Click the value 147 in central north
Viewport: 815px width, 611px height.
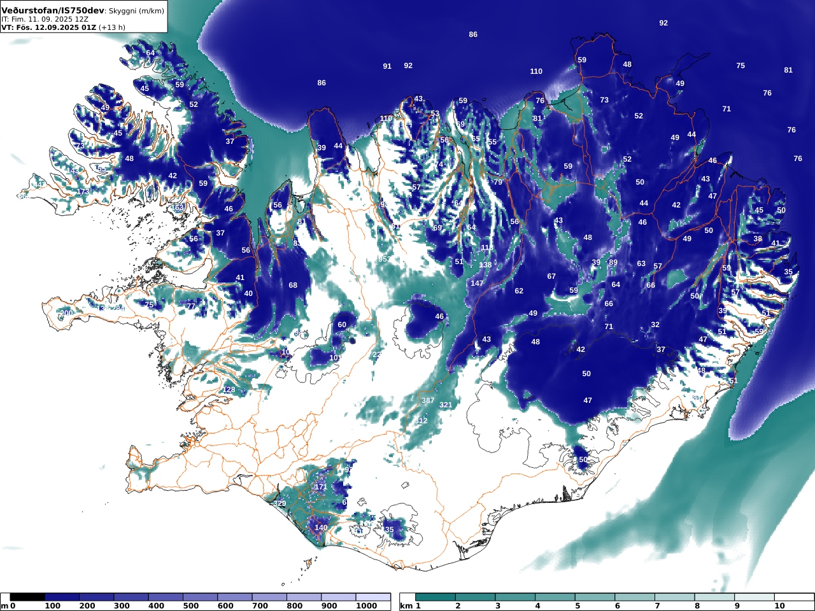click(477, 283)
